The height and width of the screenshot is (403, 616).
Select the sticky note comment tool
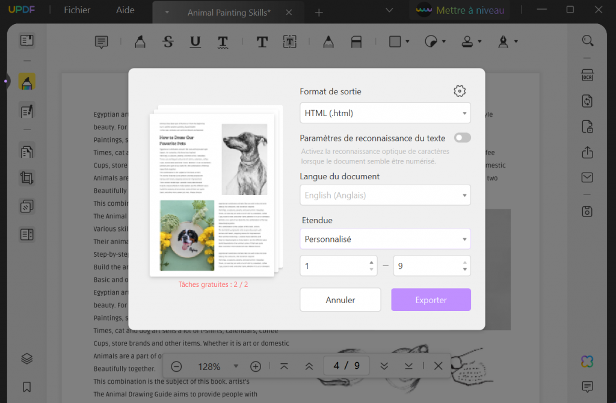101,42
